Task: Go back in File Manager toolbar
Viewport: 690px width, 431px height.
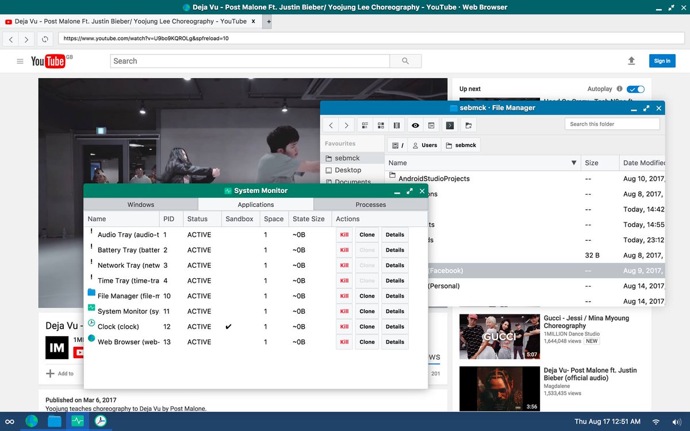Action: click(x=331, y=125)
